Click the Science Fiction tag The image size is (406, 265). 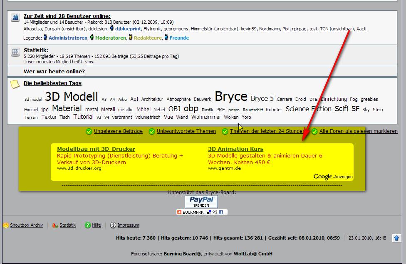pos(308,109)
